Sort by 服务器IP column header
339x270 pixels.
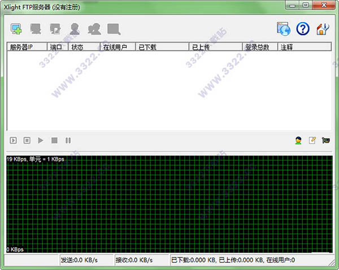(x=27, y=47)
